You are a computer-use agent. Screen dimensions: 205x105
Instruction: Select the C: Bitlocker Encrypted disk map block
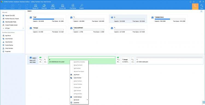(82, 60)
